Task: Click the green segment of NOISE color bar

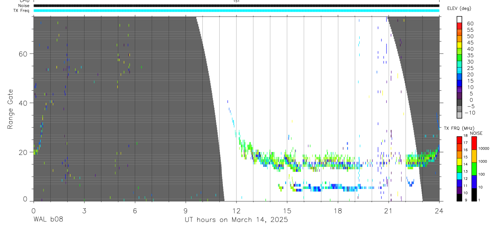Action: pyautogui.click(x=474, y=169)
